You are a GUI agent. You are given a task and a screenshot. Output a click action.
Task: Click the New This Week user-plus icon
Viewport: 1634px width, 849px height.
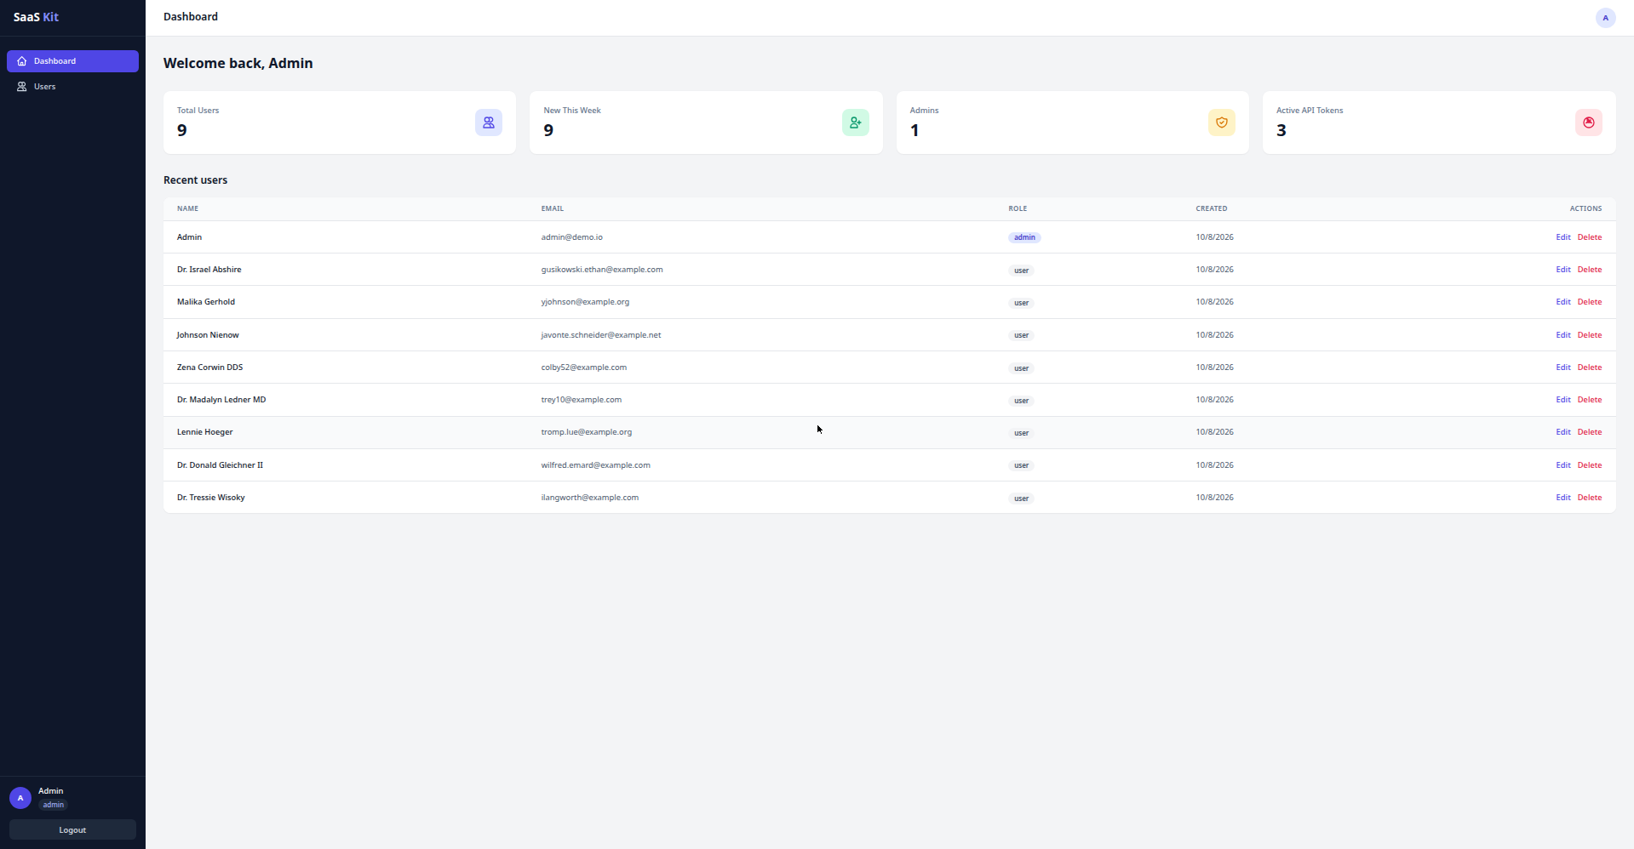[x=856, y=123]
